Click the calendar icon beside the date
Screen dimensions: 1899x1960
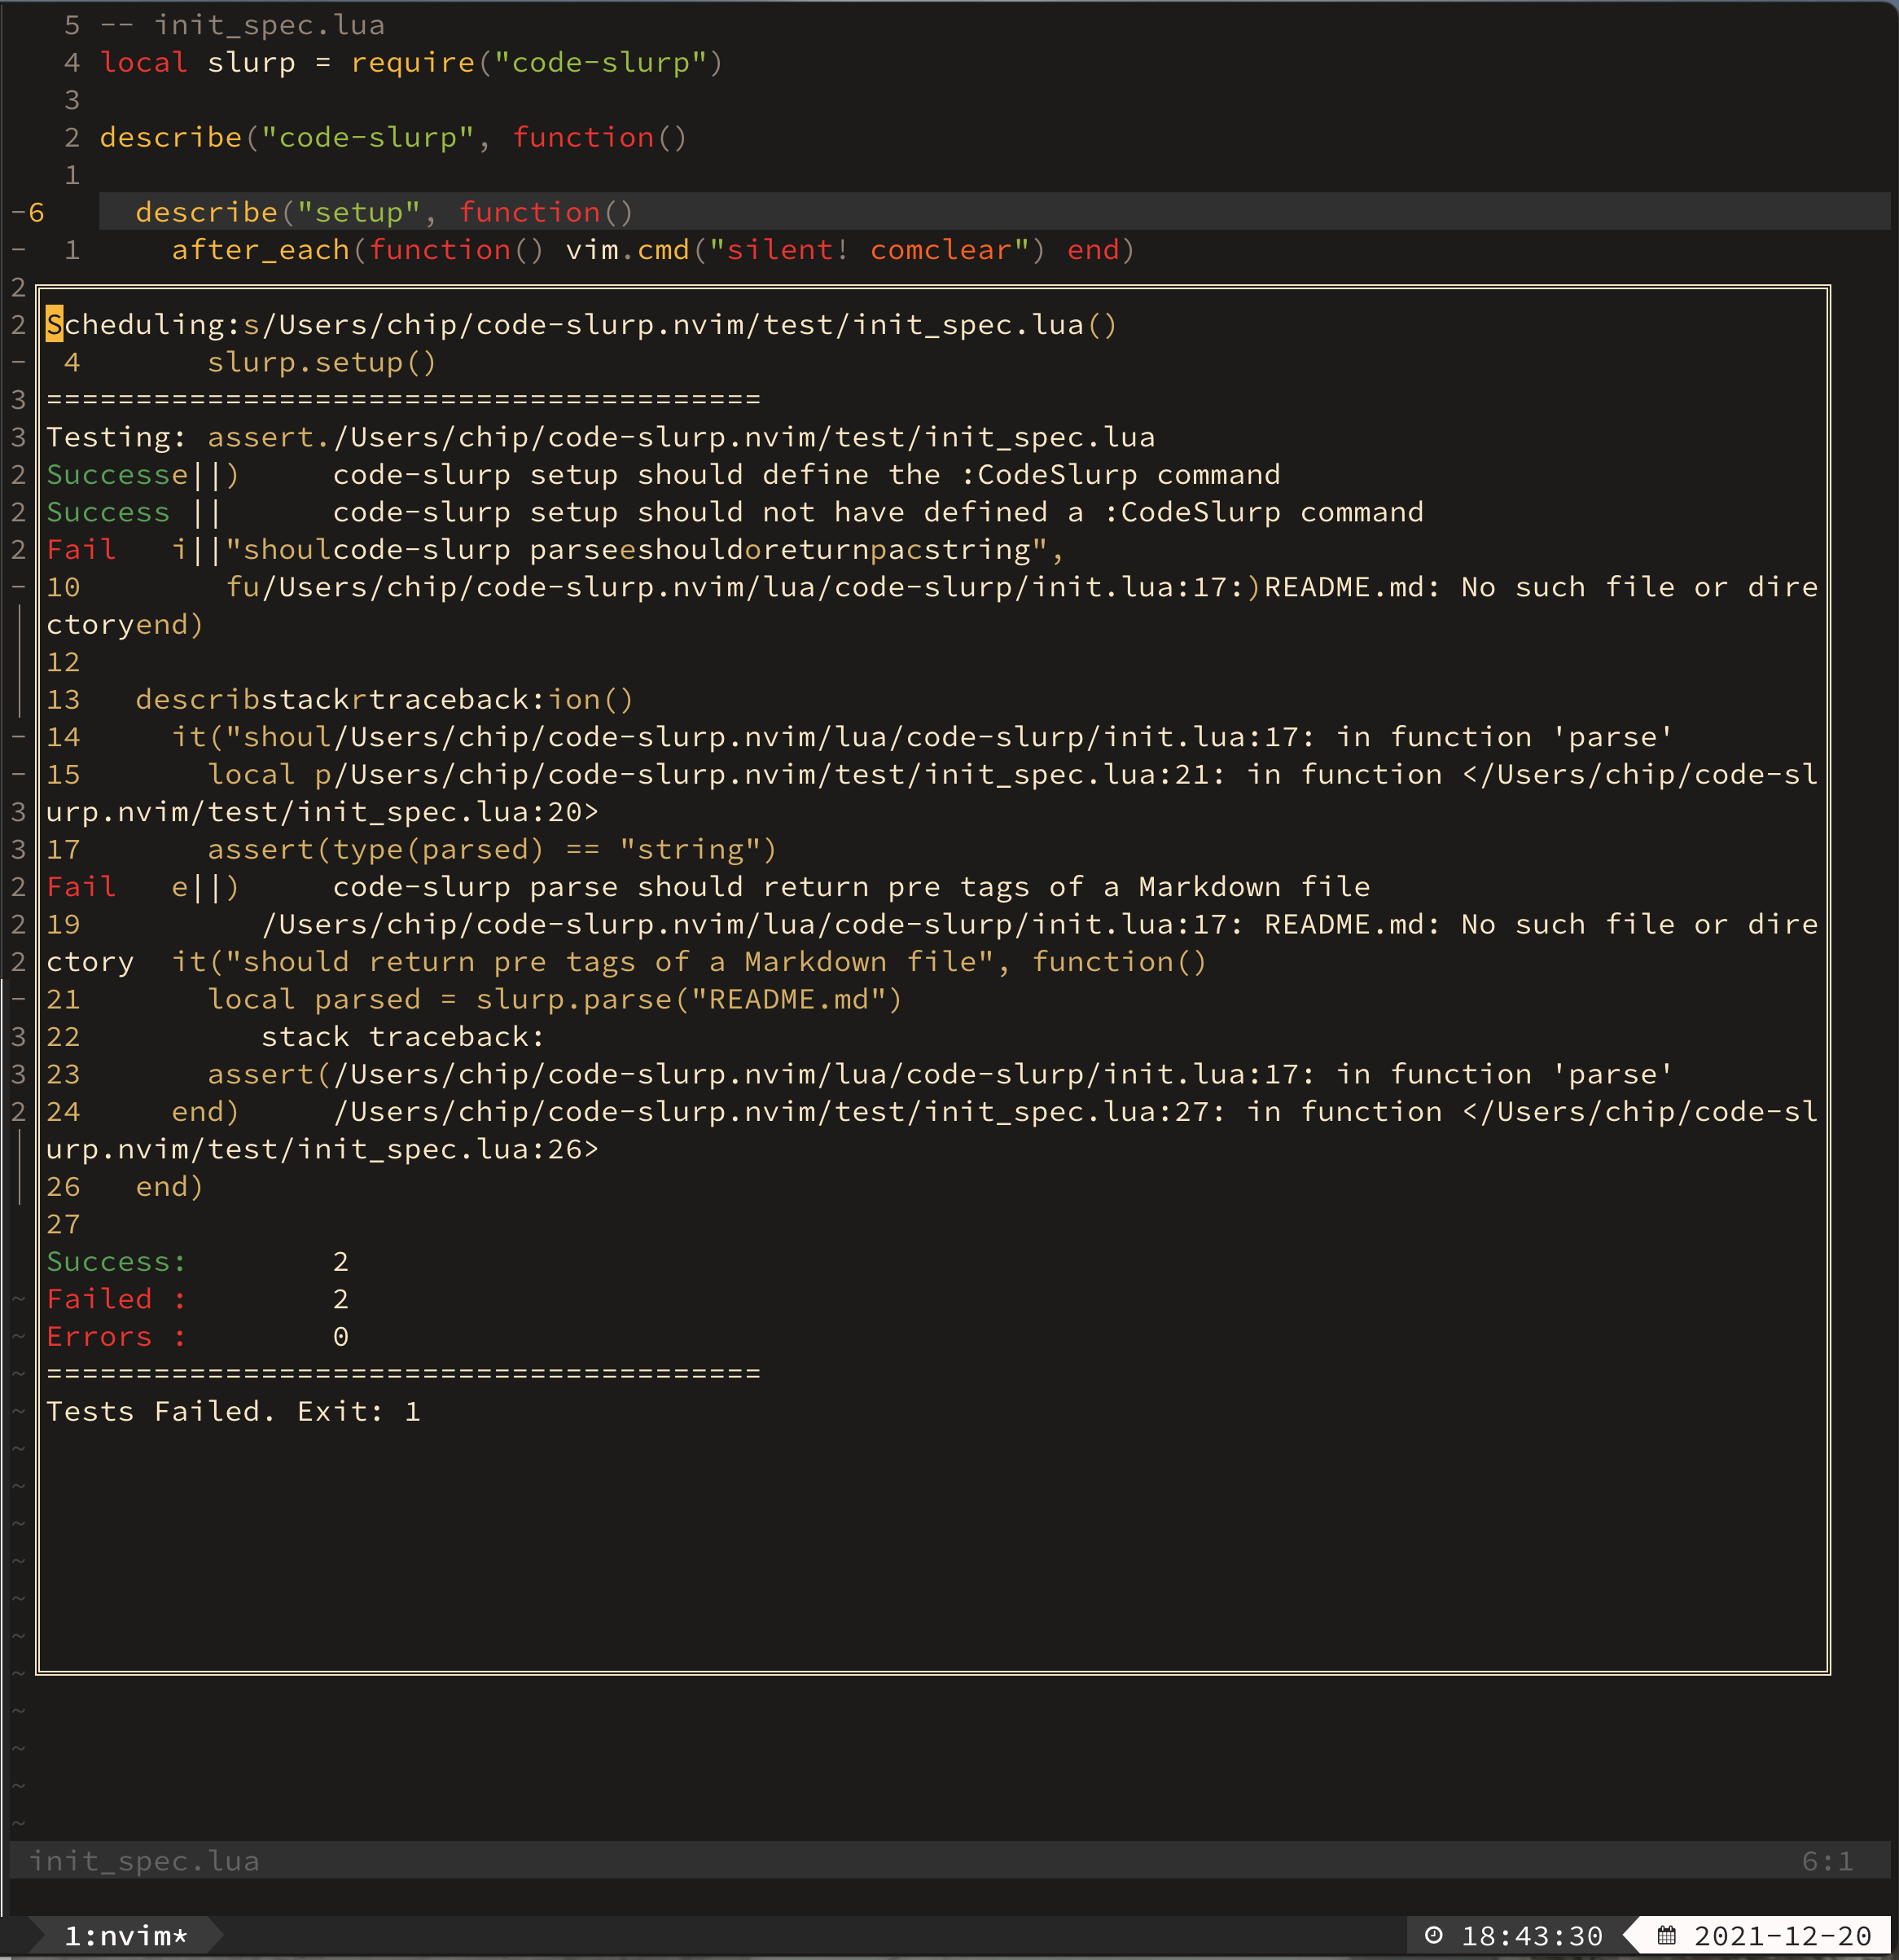pos(1667,1935)
